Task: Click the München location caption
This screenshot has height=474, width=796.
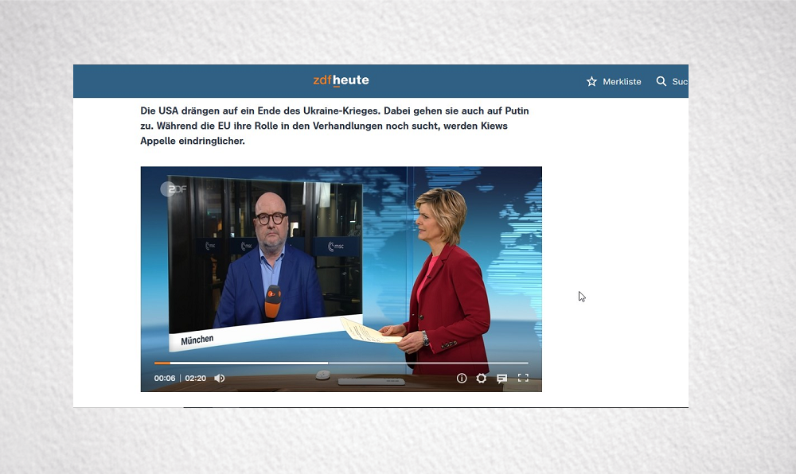Action: point(197,340)
